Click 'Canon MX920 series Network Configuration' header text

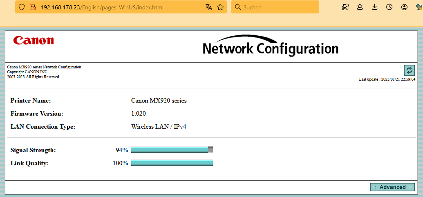coord(44,67)
